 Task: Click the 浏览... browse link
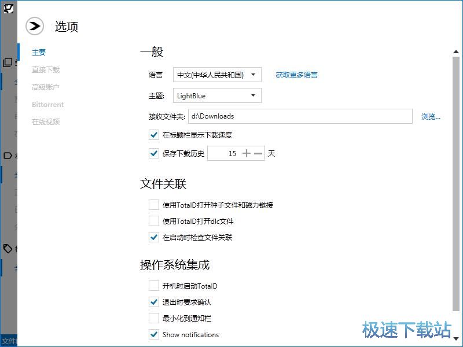point(431,117)
